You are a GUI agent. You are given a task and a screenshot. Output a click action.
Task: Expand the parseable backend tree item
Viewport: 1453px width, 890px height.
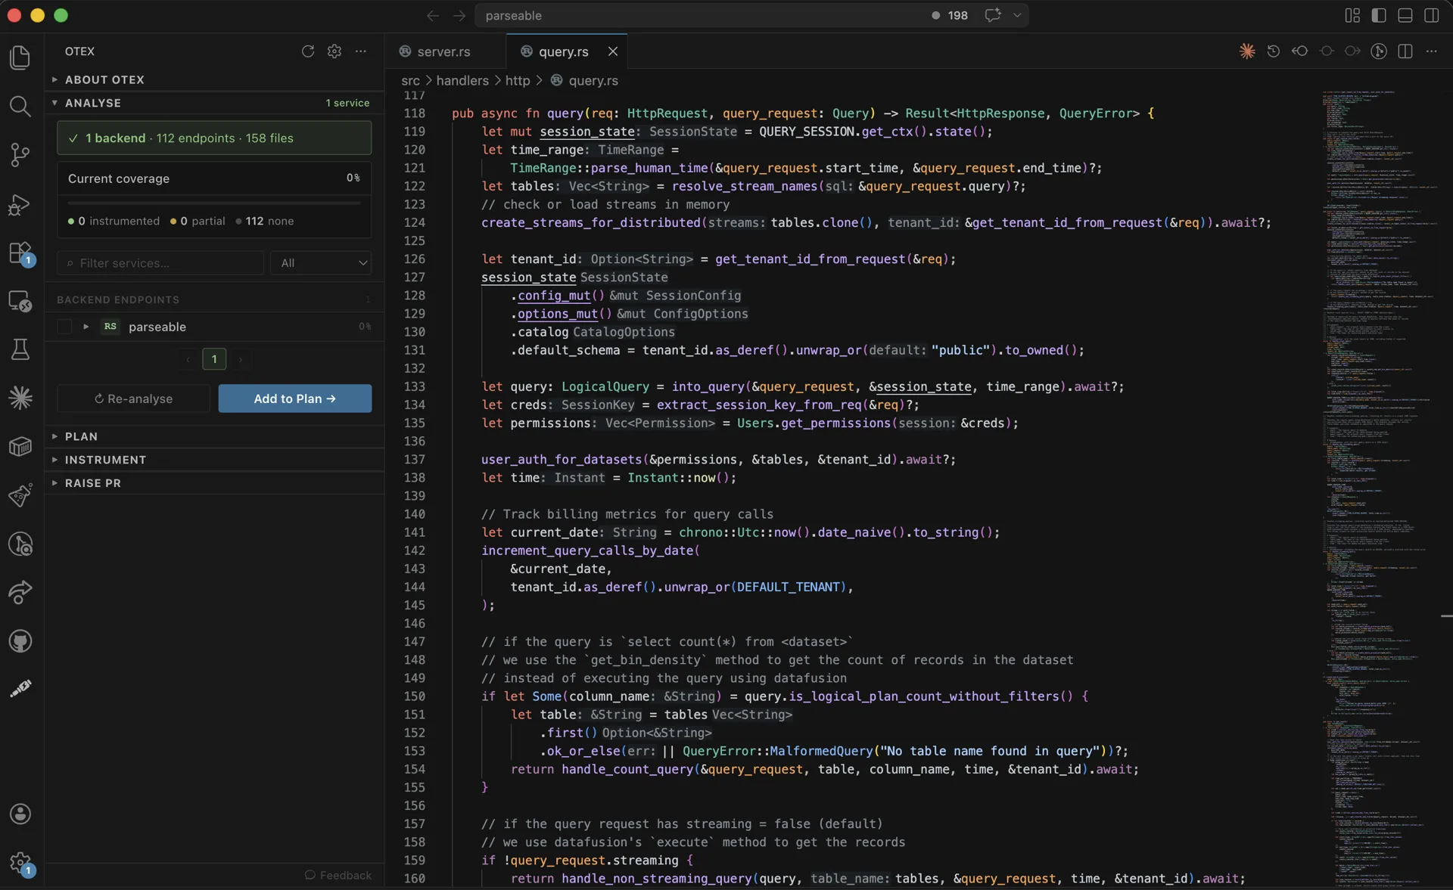click(x=86, y=327)
